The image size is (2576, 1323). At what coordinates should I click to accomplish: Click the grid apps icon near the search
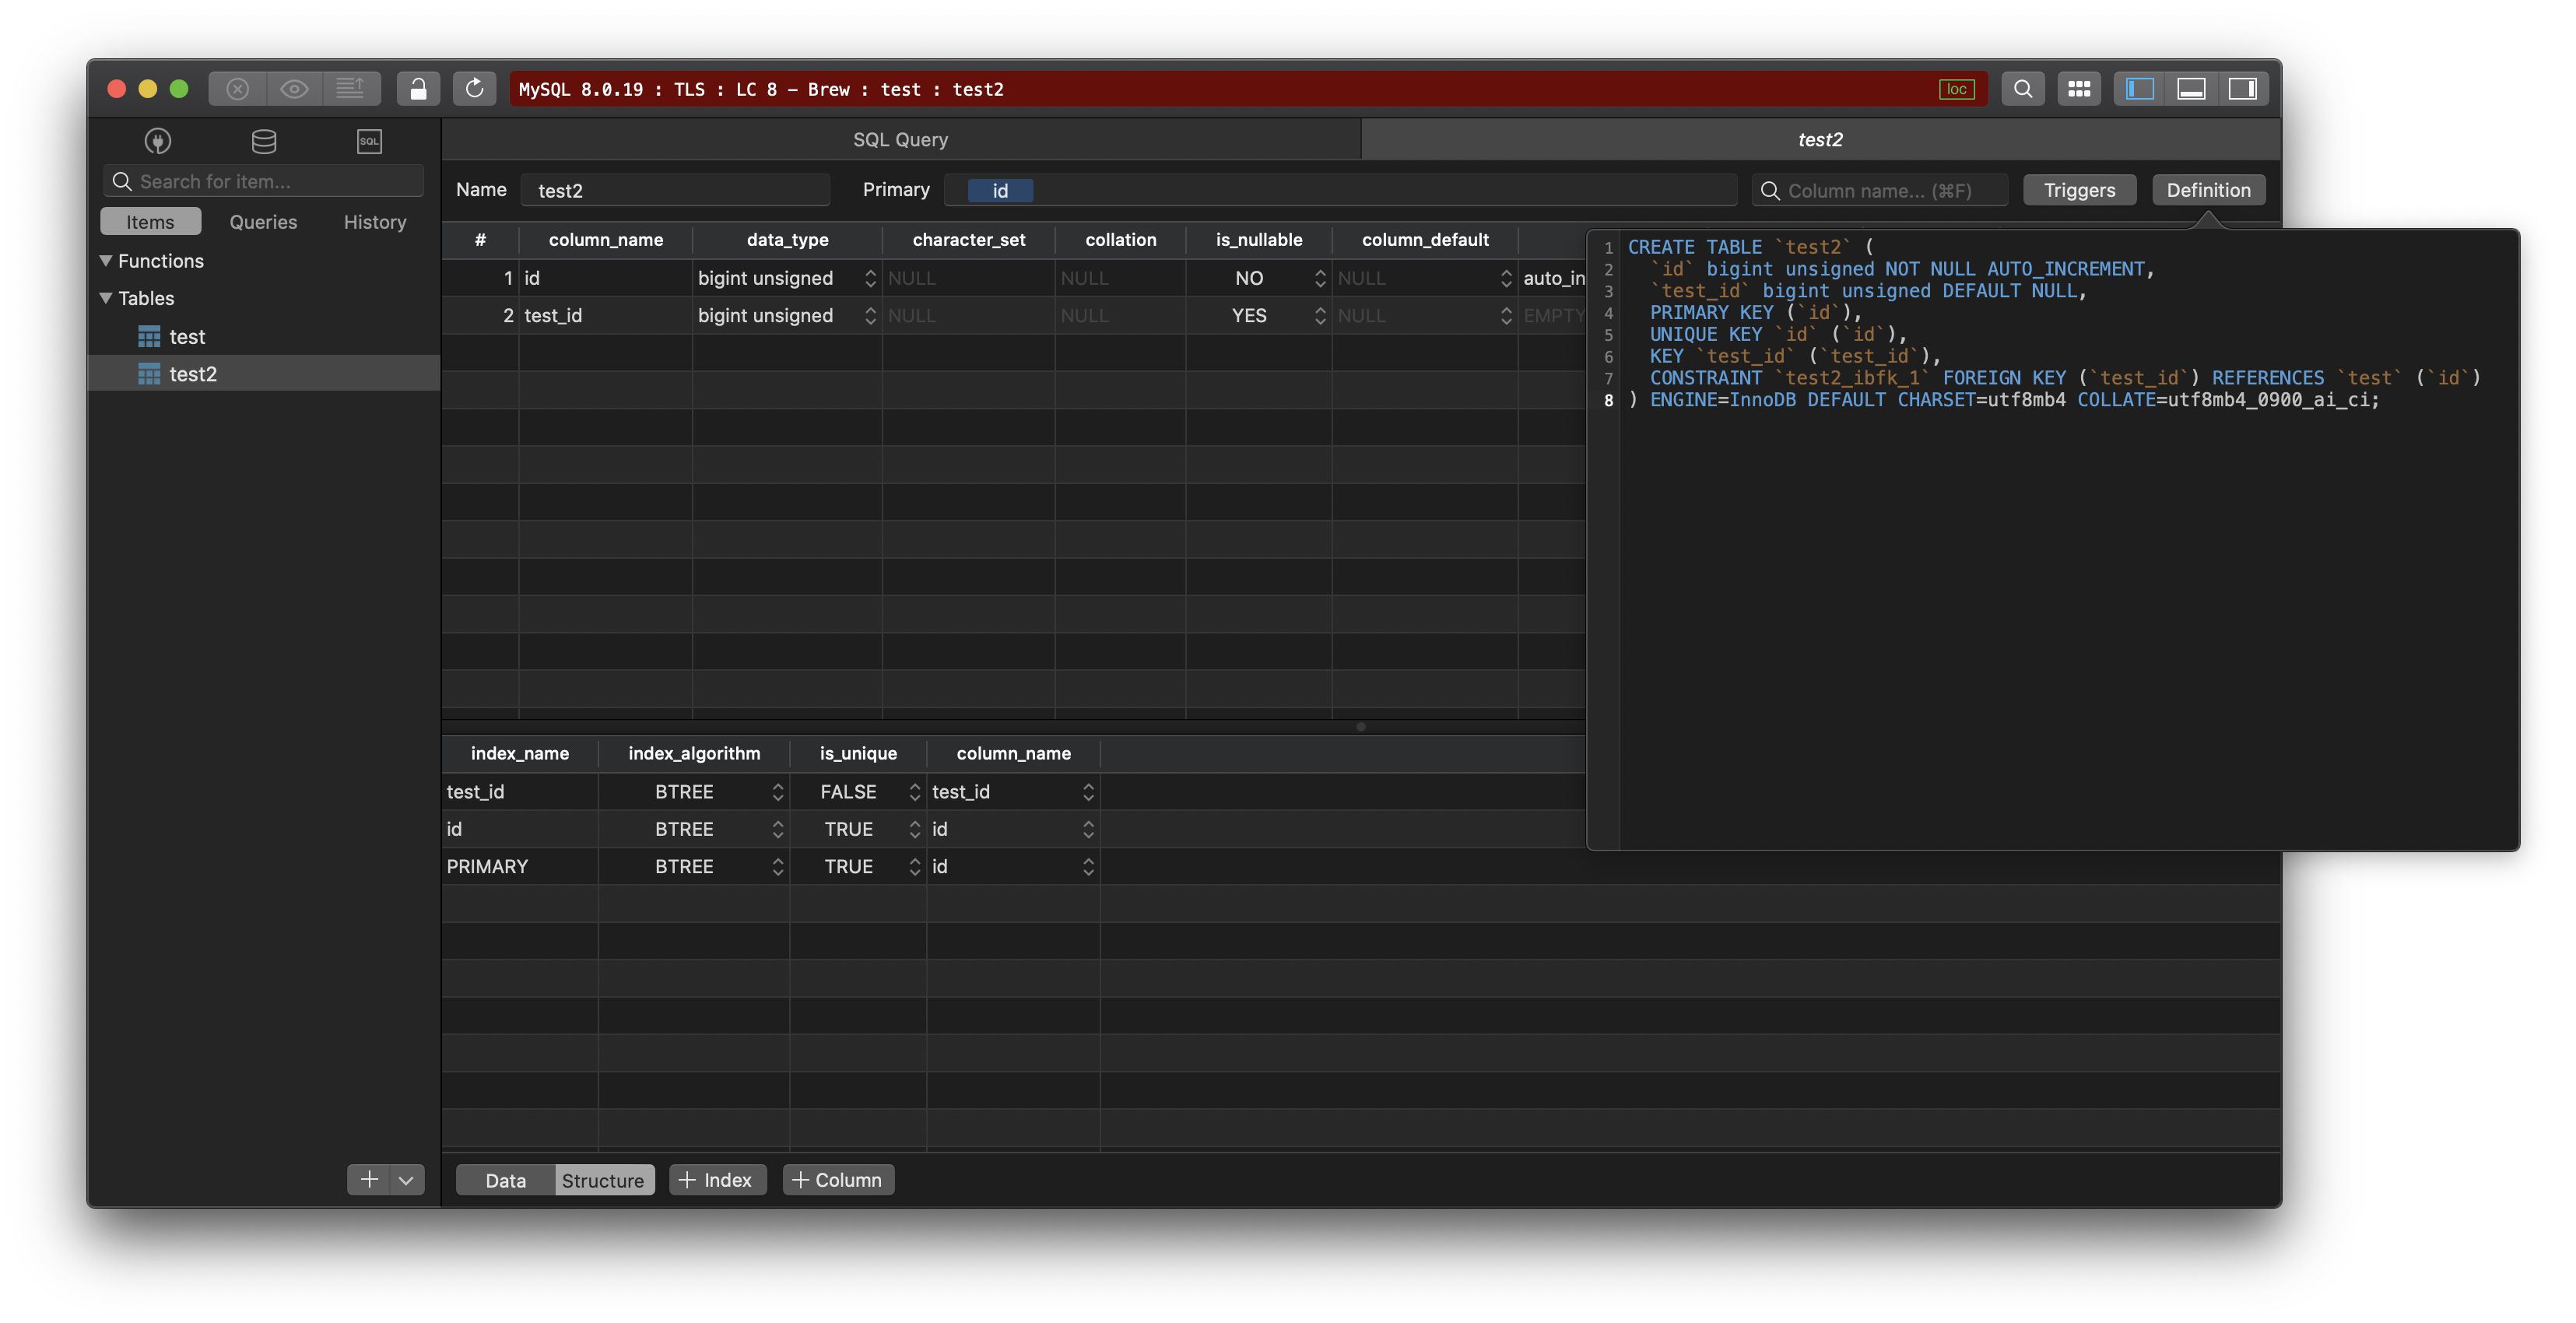point(2079,88)
